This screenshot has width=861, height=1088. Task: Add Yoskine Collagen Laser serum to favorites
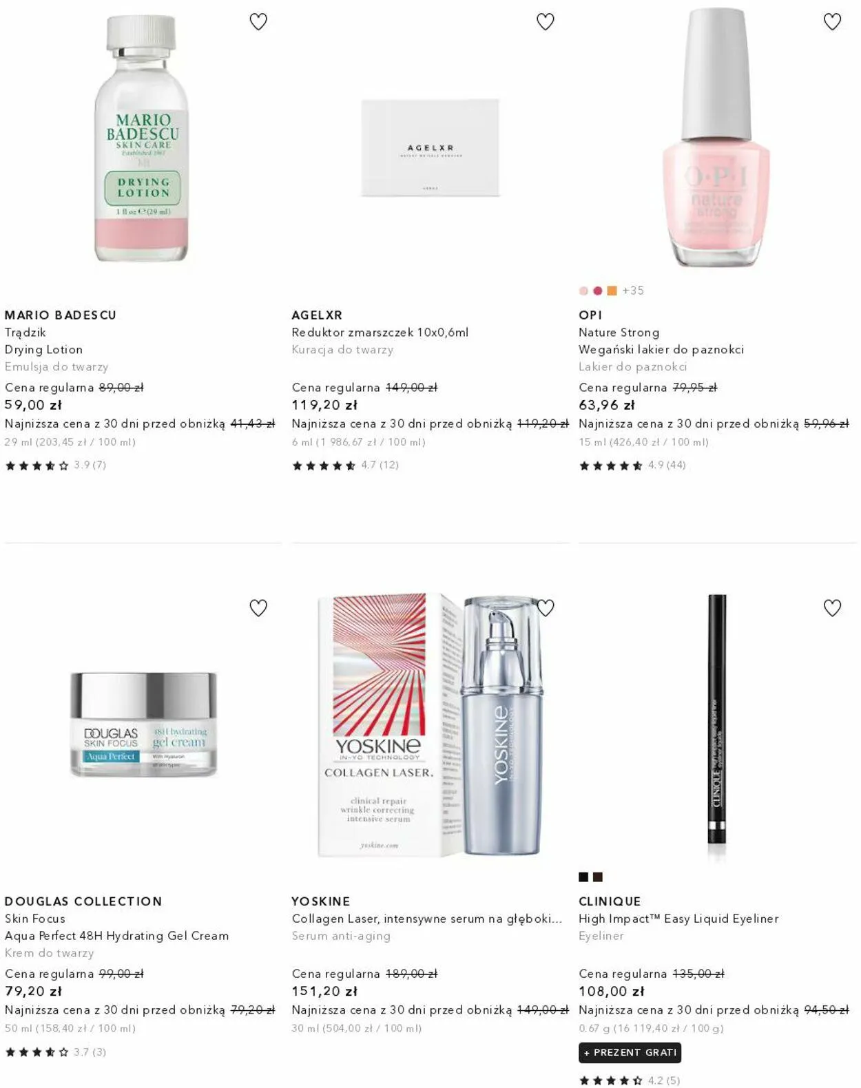(545, 608)
